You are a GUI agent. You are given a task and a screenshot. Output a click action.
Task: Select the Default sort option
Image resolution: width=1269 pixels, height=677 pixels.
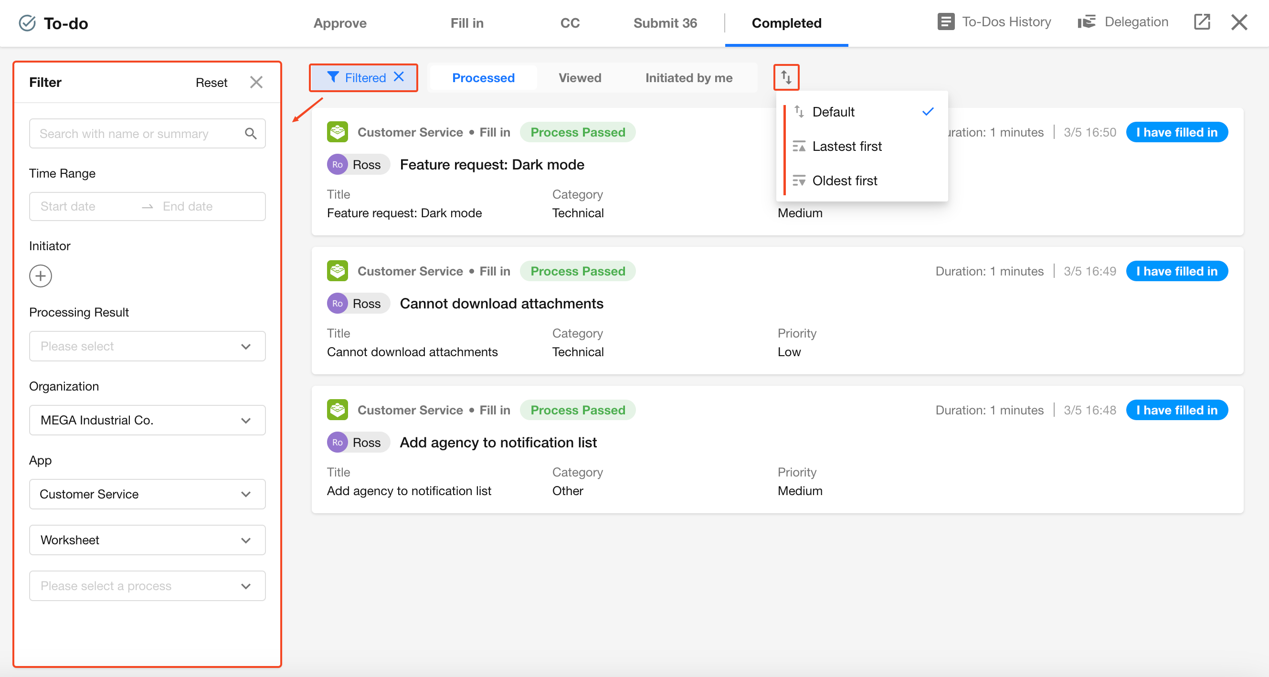[833, 112]
